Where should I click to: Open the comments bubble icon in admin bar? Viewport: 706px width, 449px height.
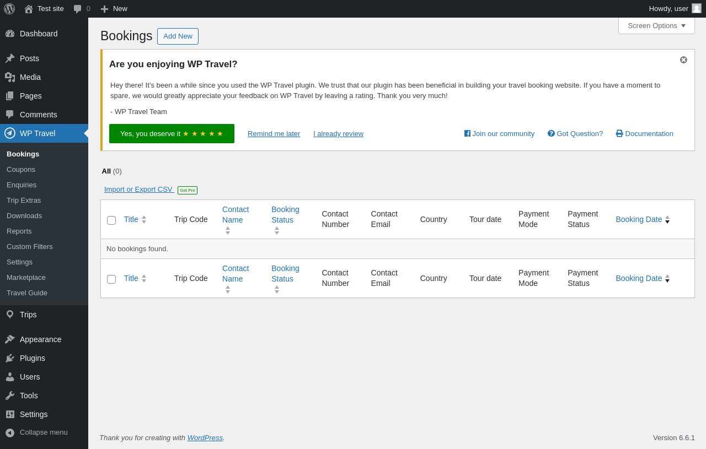pyautogui.click(x=78, y=9)
